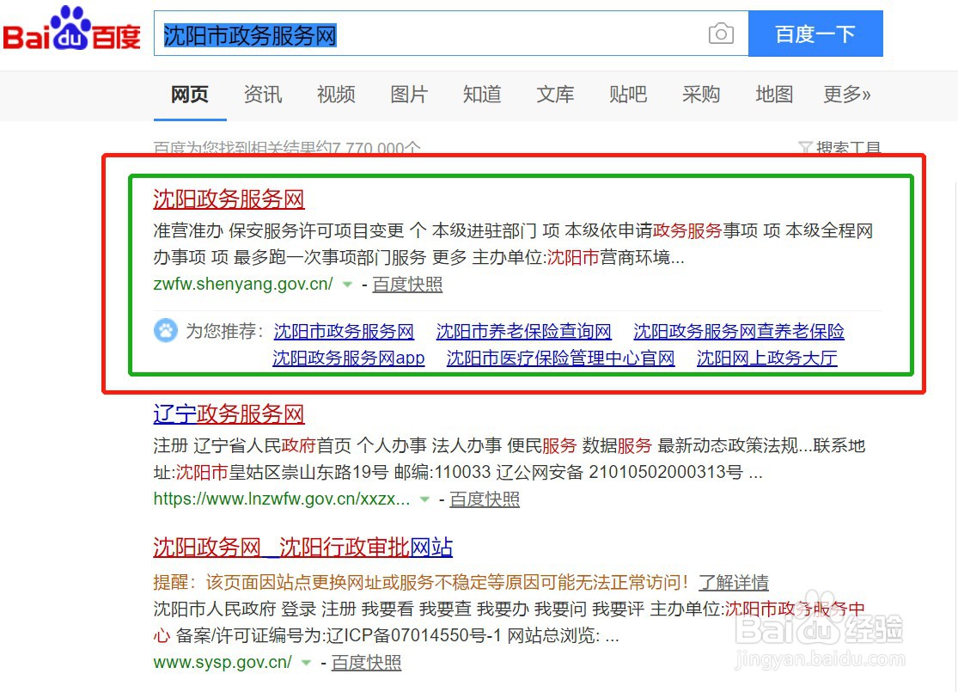Expand arrow next to www.sysp.gov.cn
This screenshot has height=692, width=958.
(x=306, y=663)
